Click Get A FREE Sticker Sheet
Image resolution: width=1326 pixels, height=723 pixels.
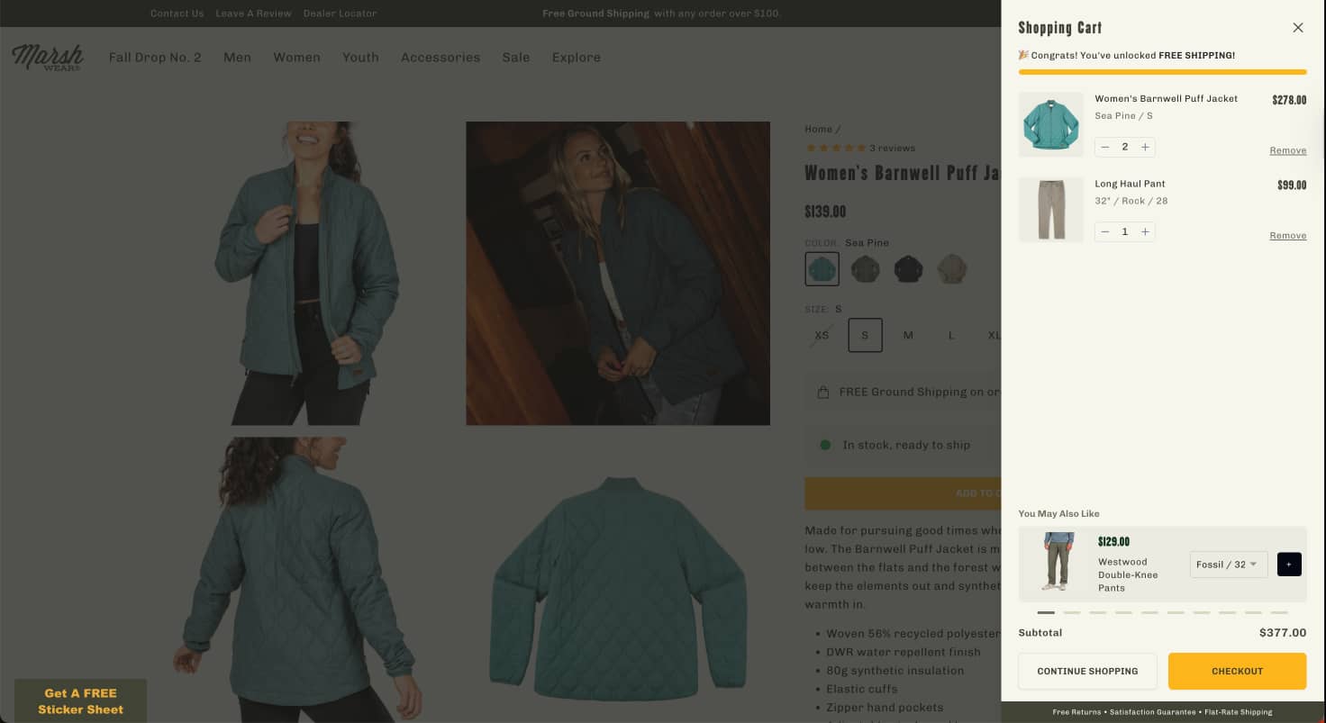tap(80, 700)
